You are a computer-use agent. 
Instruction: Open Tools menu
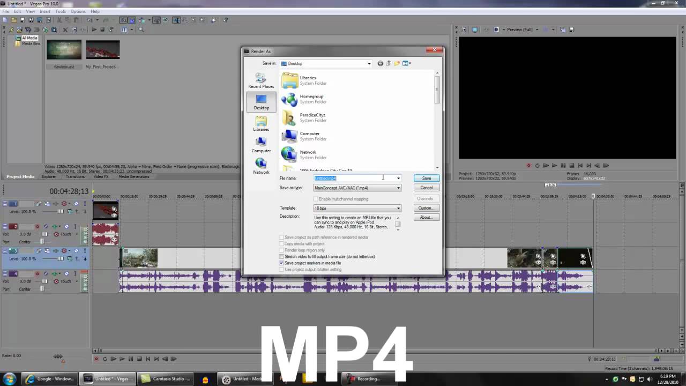(61, 11)
